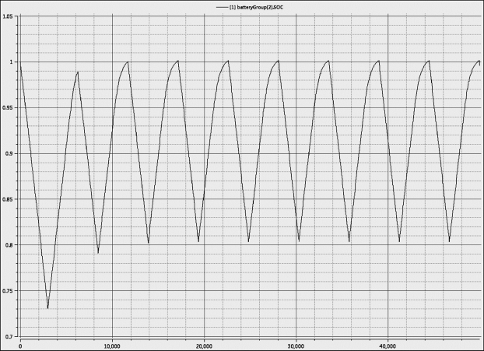Click the x-axis tick label reading 0
The image size is (484, 351).
coord(20,346)
